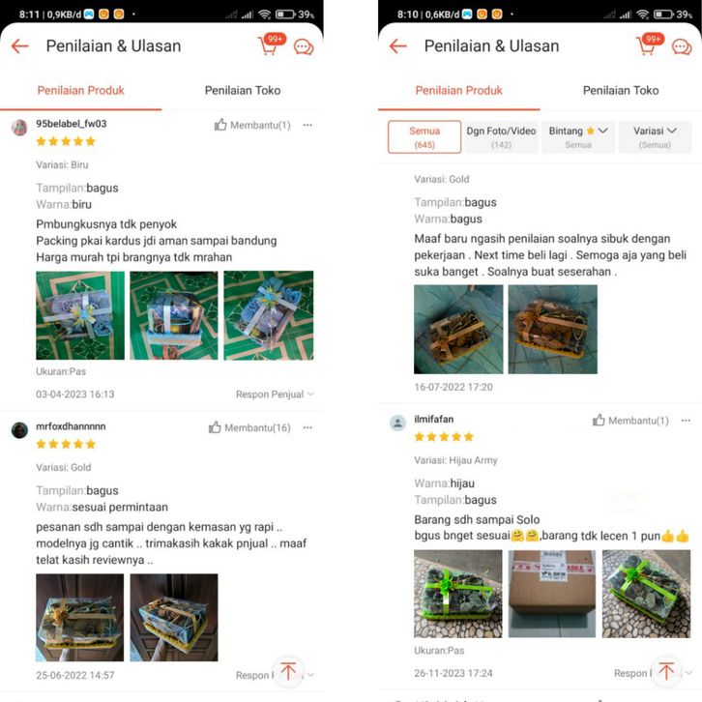Viewport: 702px width, 702px height.
Task: Open chat icon on the left screen
Action: tap(304, 47)
